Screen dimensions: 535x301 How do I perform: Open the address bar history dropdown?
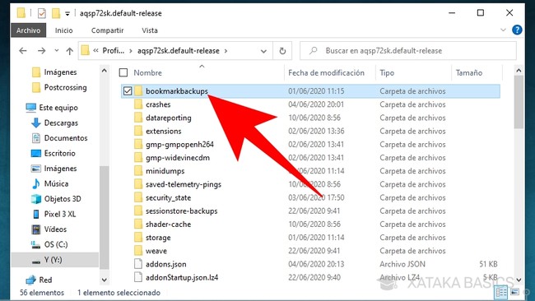click(263, 51)
